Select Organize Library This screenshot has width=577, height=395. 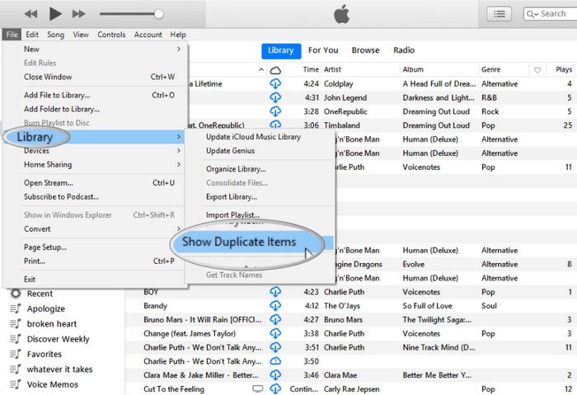click(236, 169)
